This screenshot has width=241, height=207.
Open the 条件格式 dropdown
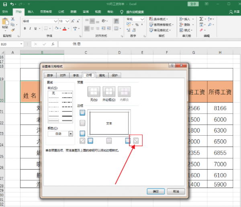coord(159,19)
